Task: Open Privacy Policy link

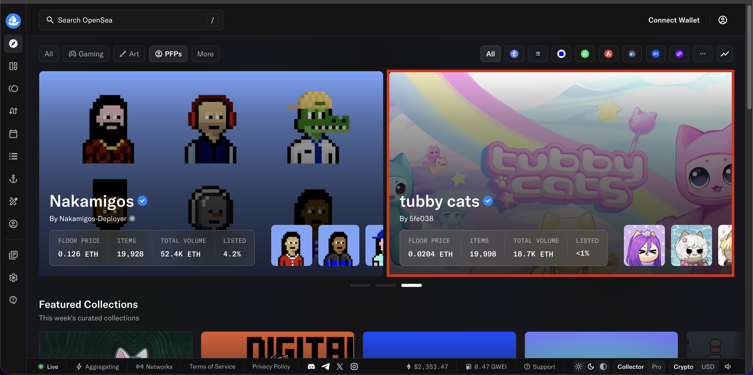Action: (271, 367)
